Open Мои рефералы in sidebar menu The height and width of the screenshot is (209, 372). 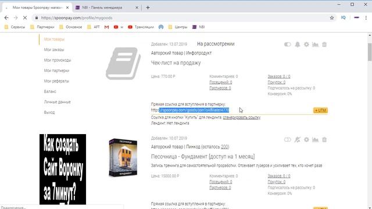pyautogui.click(x=56, y=81)
